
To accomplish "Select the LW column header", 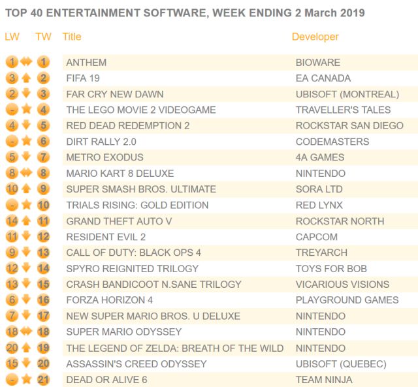I will tap(12, 37).
